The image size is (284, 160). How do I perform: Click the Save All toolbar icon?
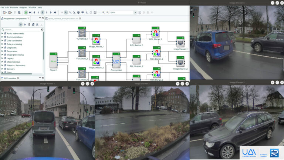[19, 13]
